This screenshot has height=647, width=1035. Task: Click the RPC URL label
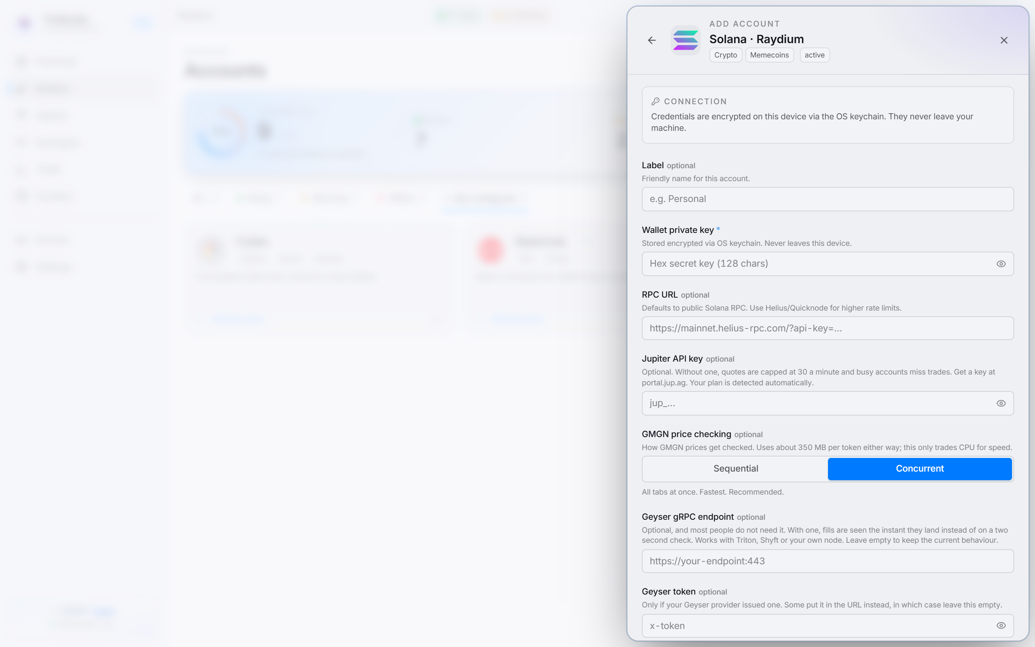(x=659, y=294)
